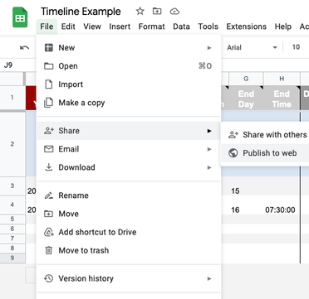Open the Help menu

pyautogui.click(x=282, y=27)
